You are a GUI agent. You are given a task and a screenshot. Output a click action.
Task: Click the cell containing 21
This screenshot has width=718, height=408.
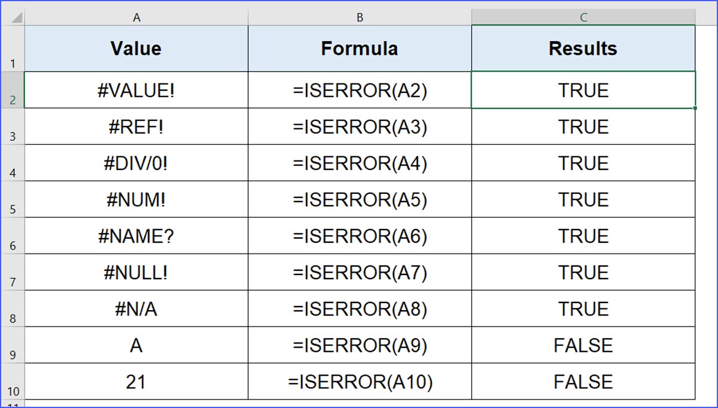tap(137, 382)
